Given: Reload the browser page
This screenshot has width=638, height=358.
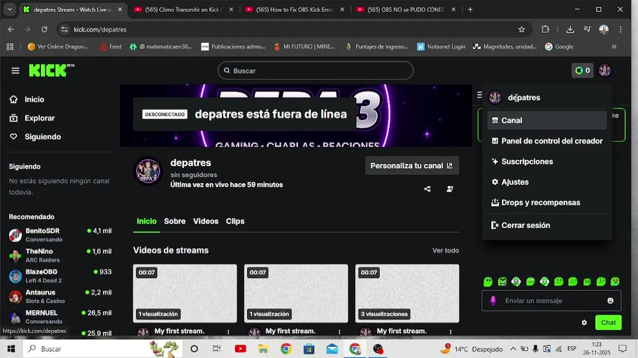Looking at the screenshot, I should (44, 29).
